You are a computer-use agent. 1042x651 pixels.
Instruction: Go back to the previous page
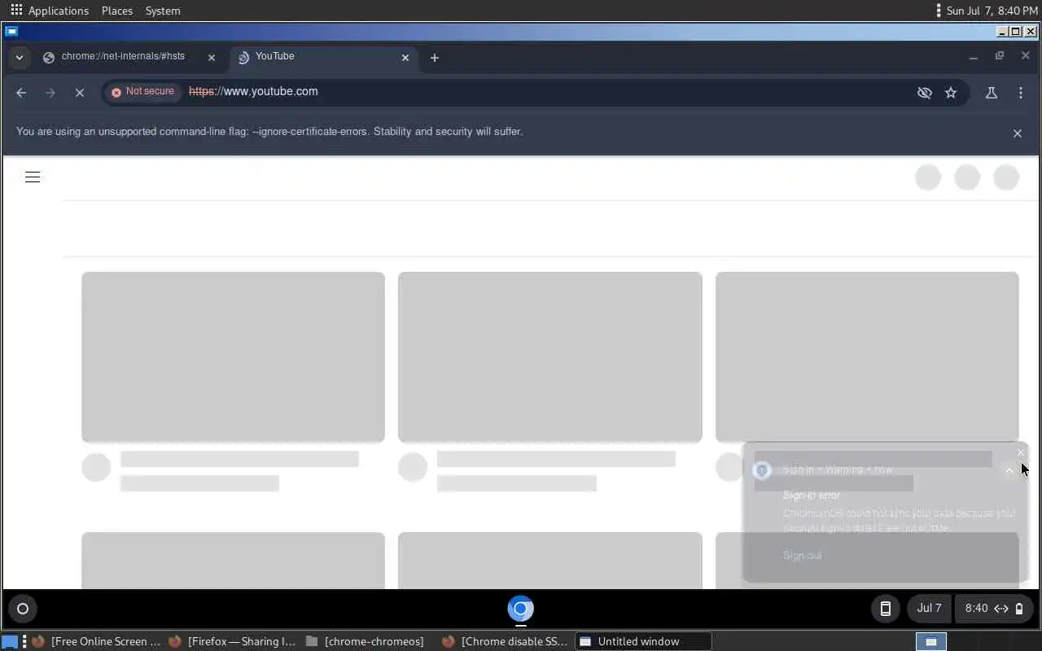click(21, 93)
